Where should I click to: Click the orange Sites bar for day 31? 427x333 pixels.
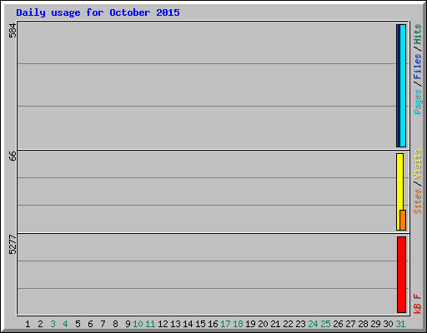click(403, 220)
